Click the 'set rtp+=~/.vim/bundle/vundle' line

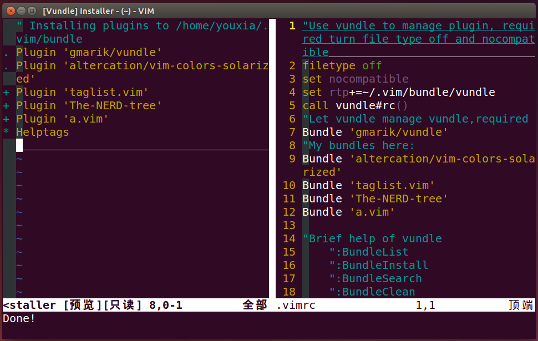click(x=399, y=92)
